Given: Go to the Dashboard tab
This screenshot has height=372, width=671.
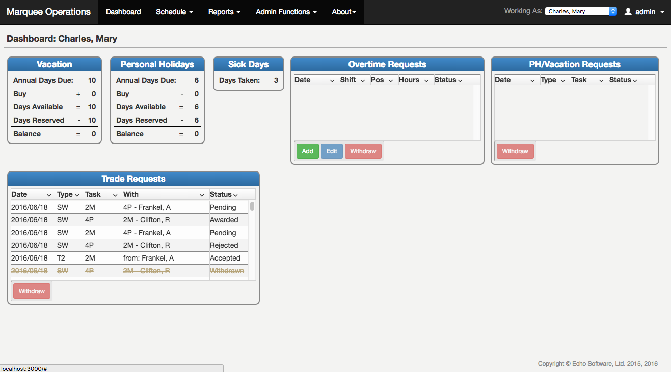Looking at the screenshot, I should coord(123,12).
